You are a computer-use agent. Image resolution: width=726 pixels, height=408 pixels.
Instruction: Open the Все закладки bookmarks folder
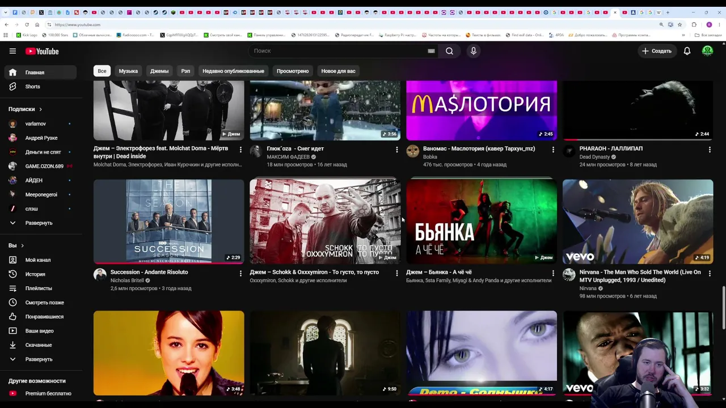coord(708,35)
